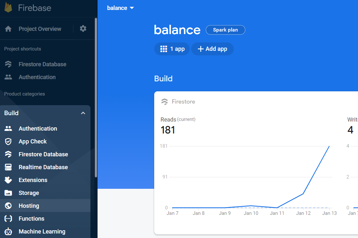Click Extensions puzzle icon
The width and height of the screenshot is (358, 238).
[x=8, y=180]
